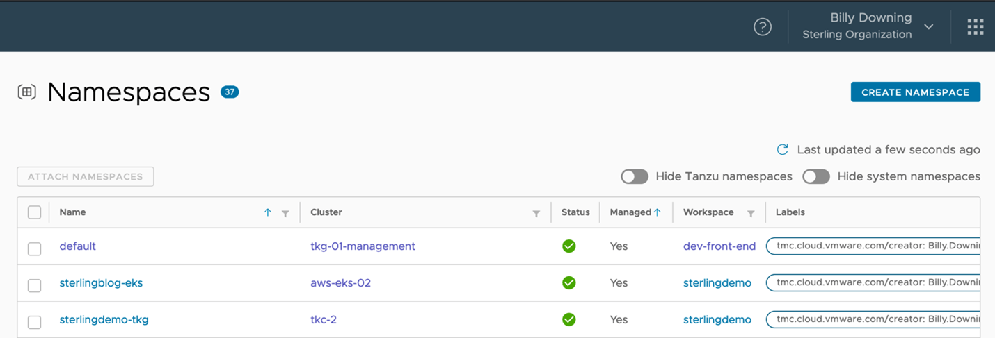995x338 pixels.
Task: Click the Name column filter icon
Action: click(285, 214)
